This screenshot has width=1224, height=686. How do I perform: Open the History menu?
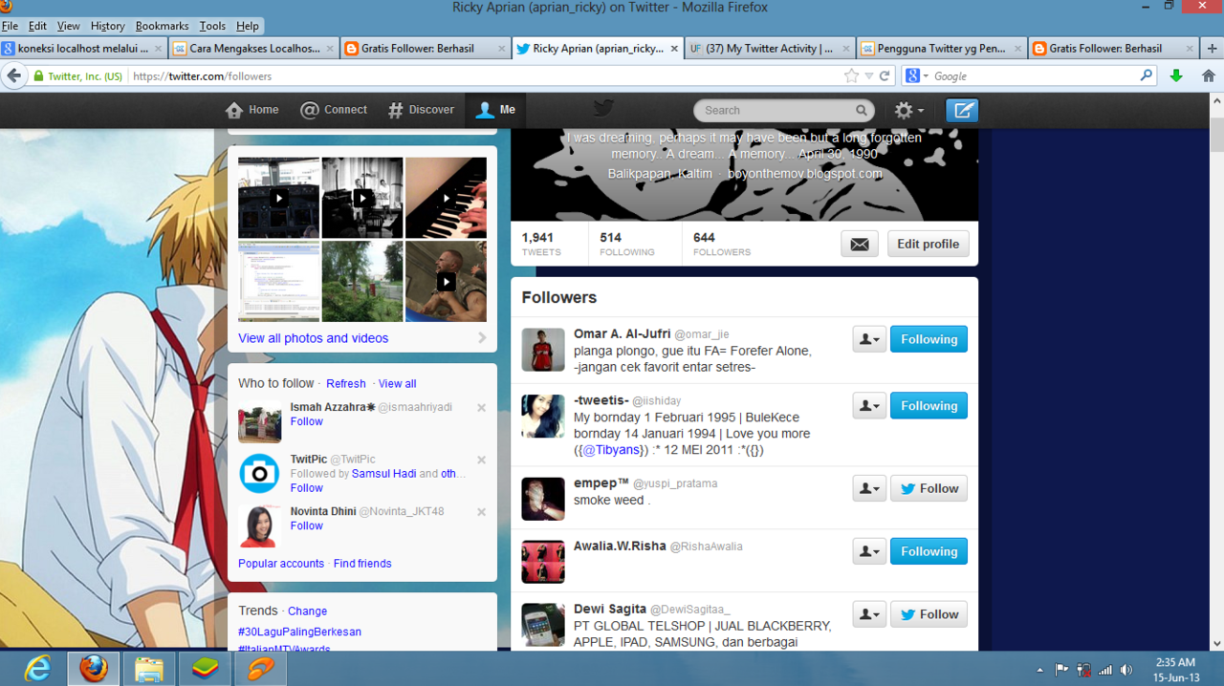107,26
